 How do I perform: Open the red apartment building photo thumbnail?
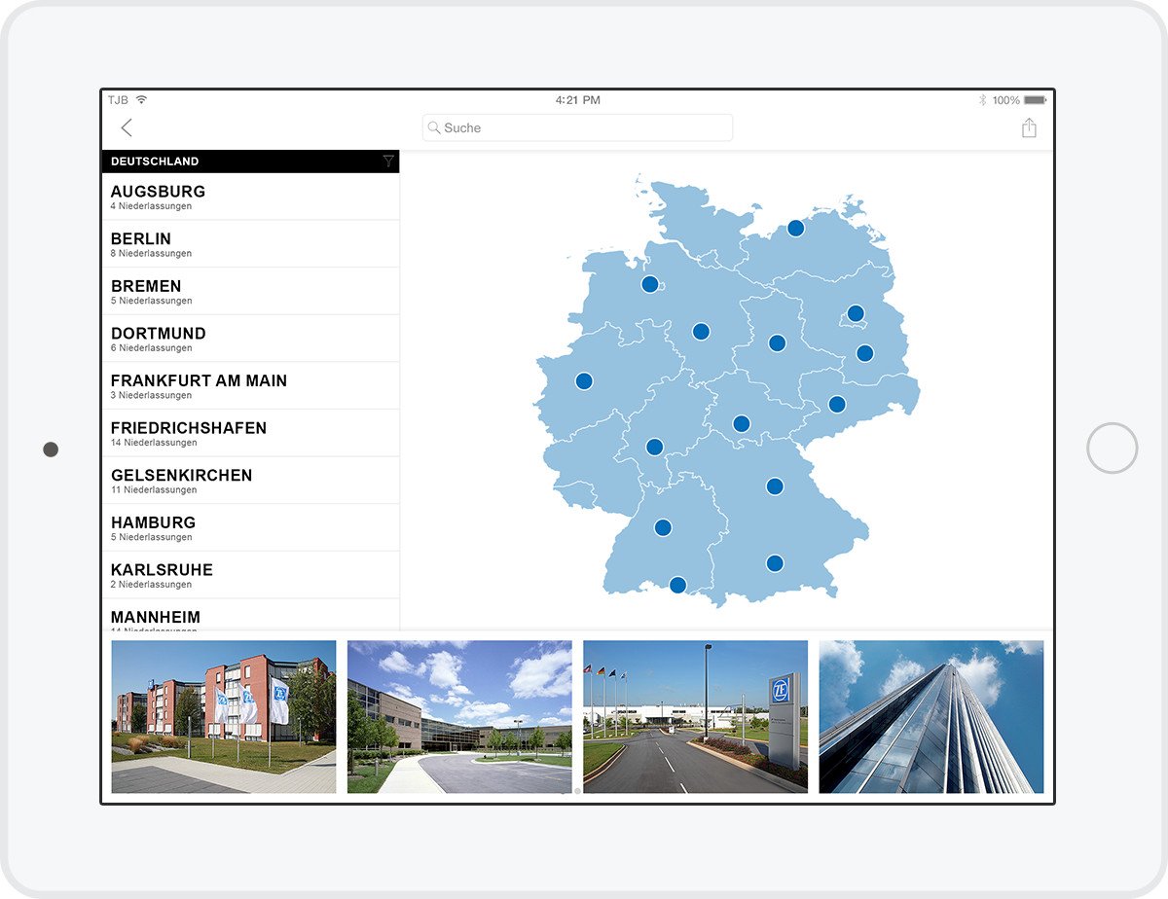tap(223, 717)
